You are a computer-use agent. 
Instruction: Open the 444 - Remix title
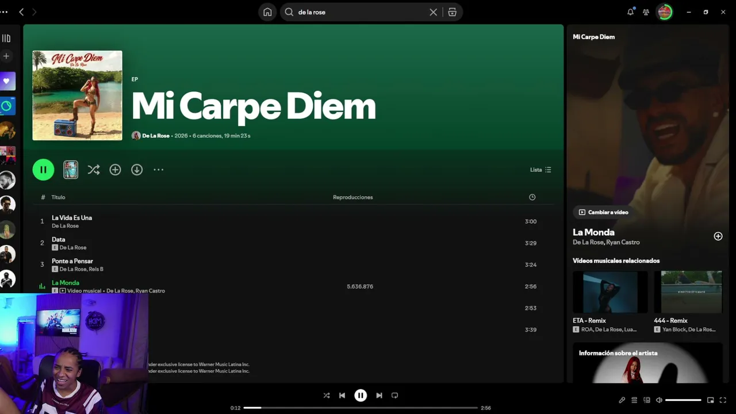(670, 320)
